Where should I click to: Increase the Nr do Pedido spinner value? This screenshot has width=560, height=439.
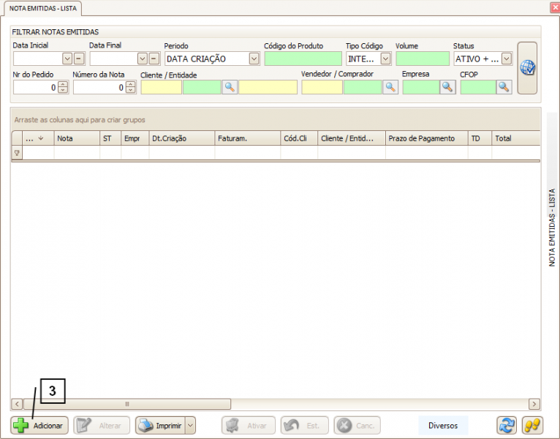click(x=63, y=84)
